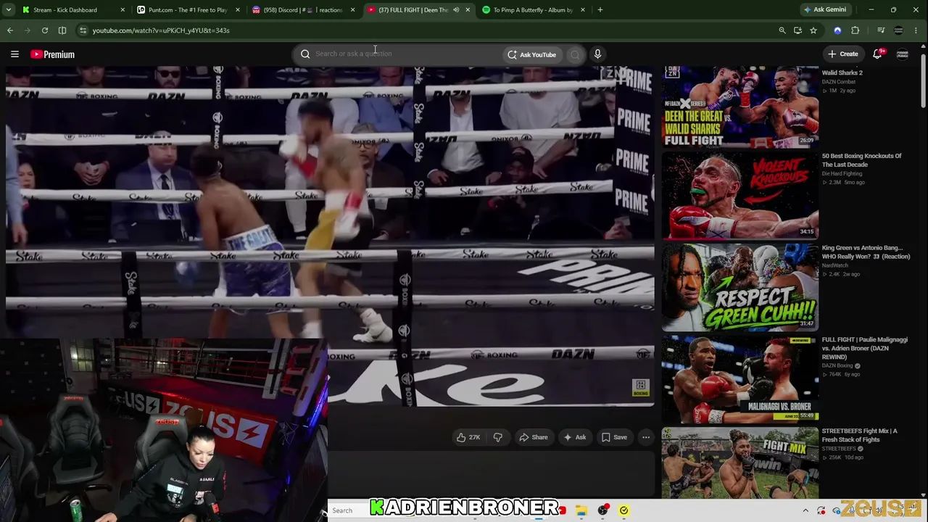
Task: Mute the audio on the FULL FIGHT tab
Action: pyautogui.click(x=456, y=10)
